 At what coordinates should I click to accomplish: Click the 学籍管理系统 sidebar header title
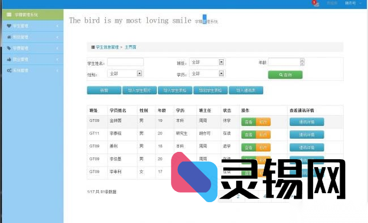tap(26, 15)
